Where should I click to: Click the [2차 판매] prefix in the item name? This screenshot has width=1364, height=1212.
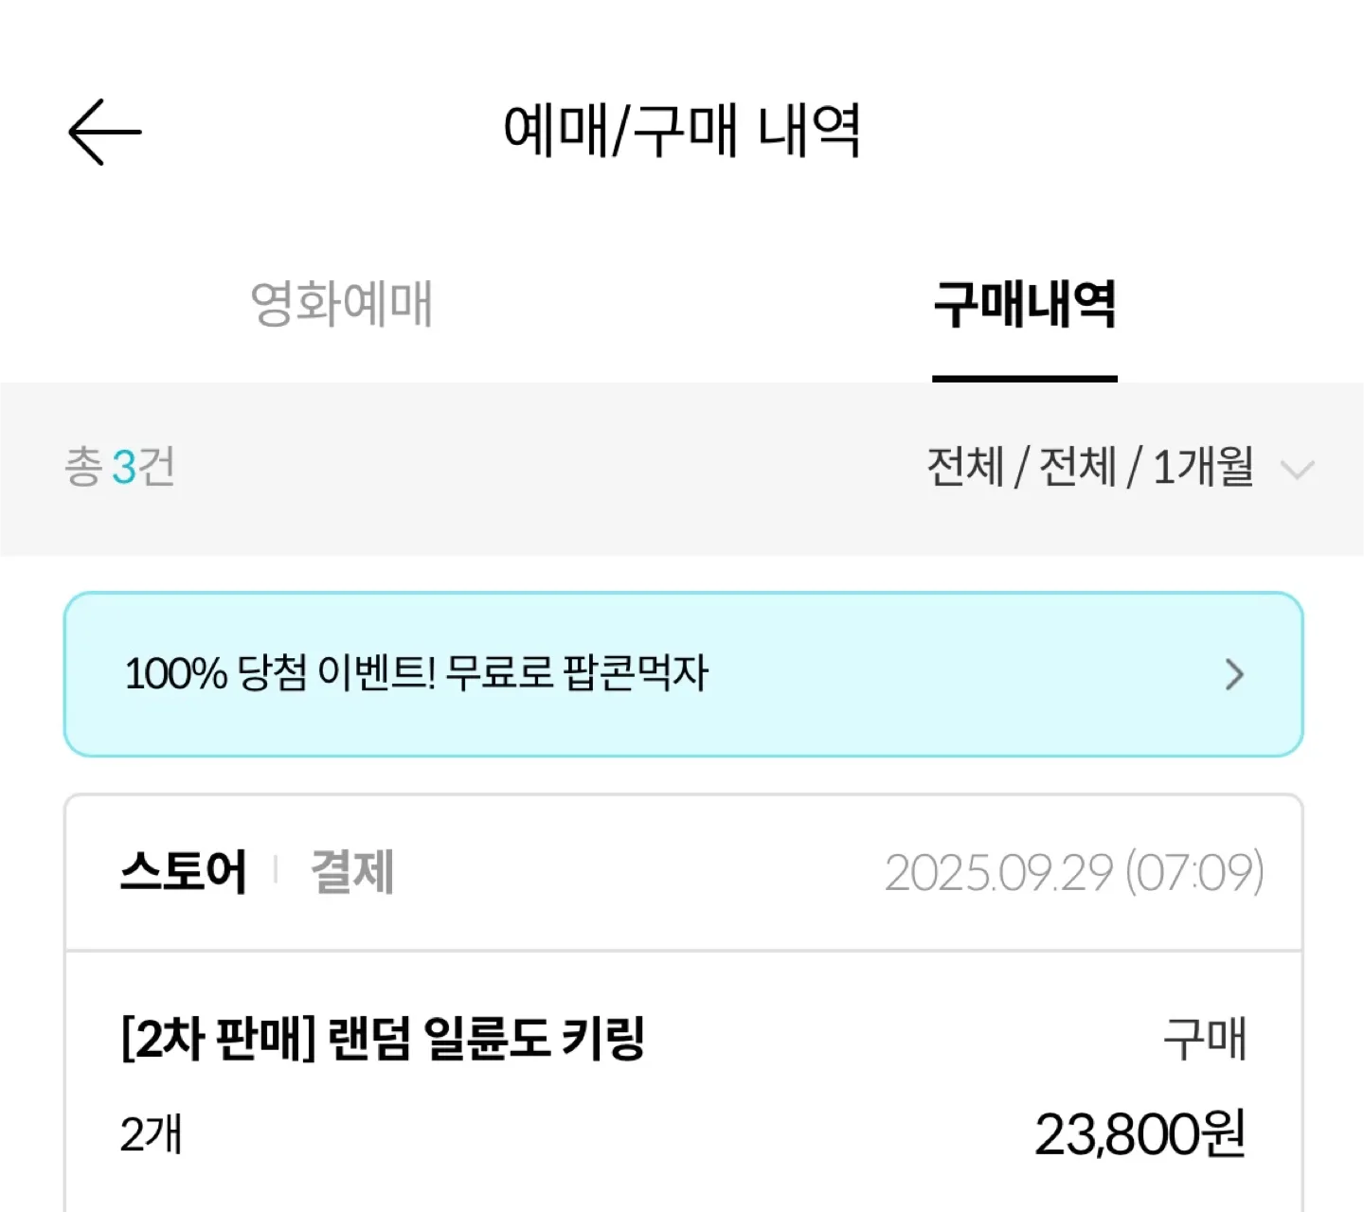tap(218, 1038)
